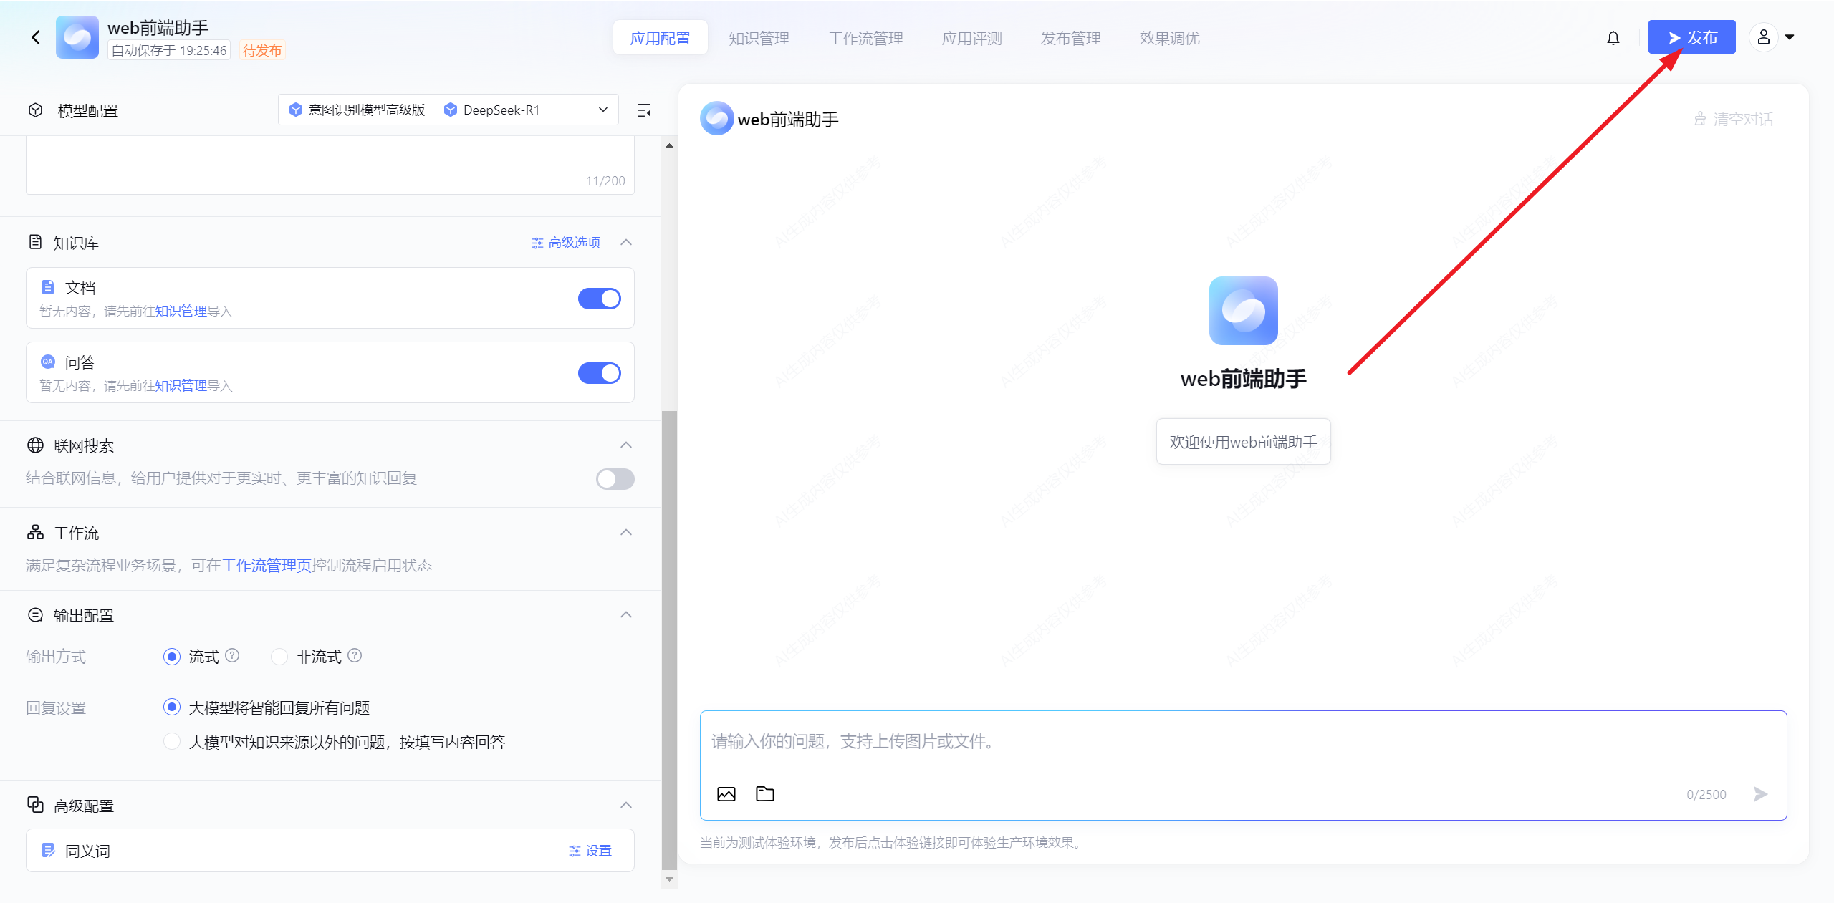Toggle the 文档 knowledge switch

tap(600, 299)
